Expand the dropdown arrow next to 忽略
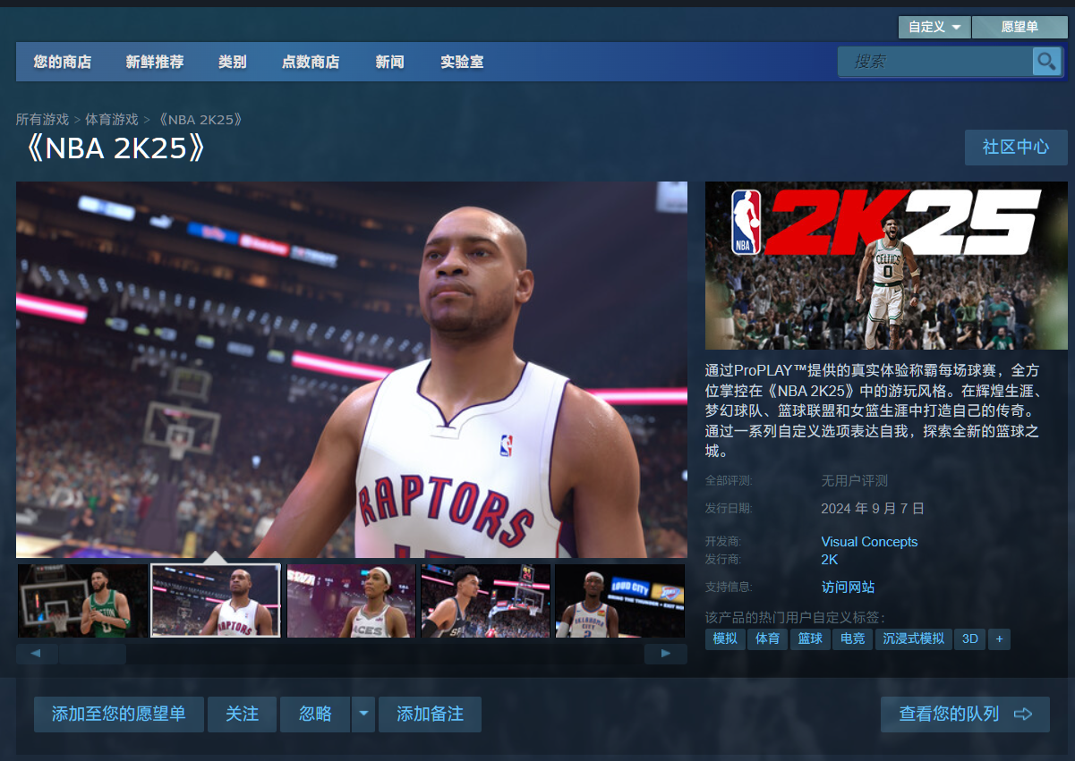 363,714
